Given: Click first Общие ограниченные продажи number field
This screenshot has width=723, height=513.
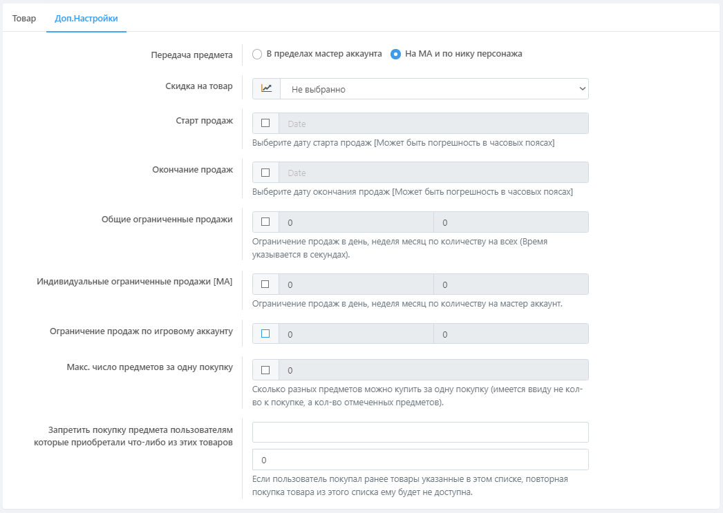Looking at the screenshot, I should tap(356, 222).
